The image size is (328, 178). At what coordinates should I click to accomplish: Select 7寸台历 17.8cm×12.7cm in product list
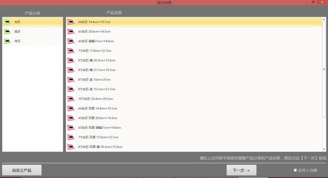coord(194,51)
